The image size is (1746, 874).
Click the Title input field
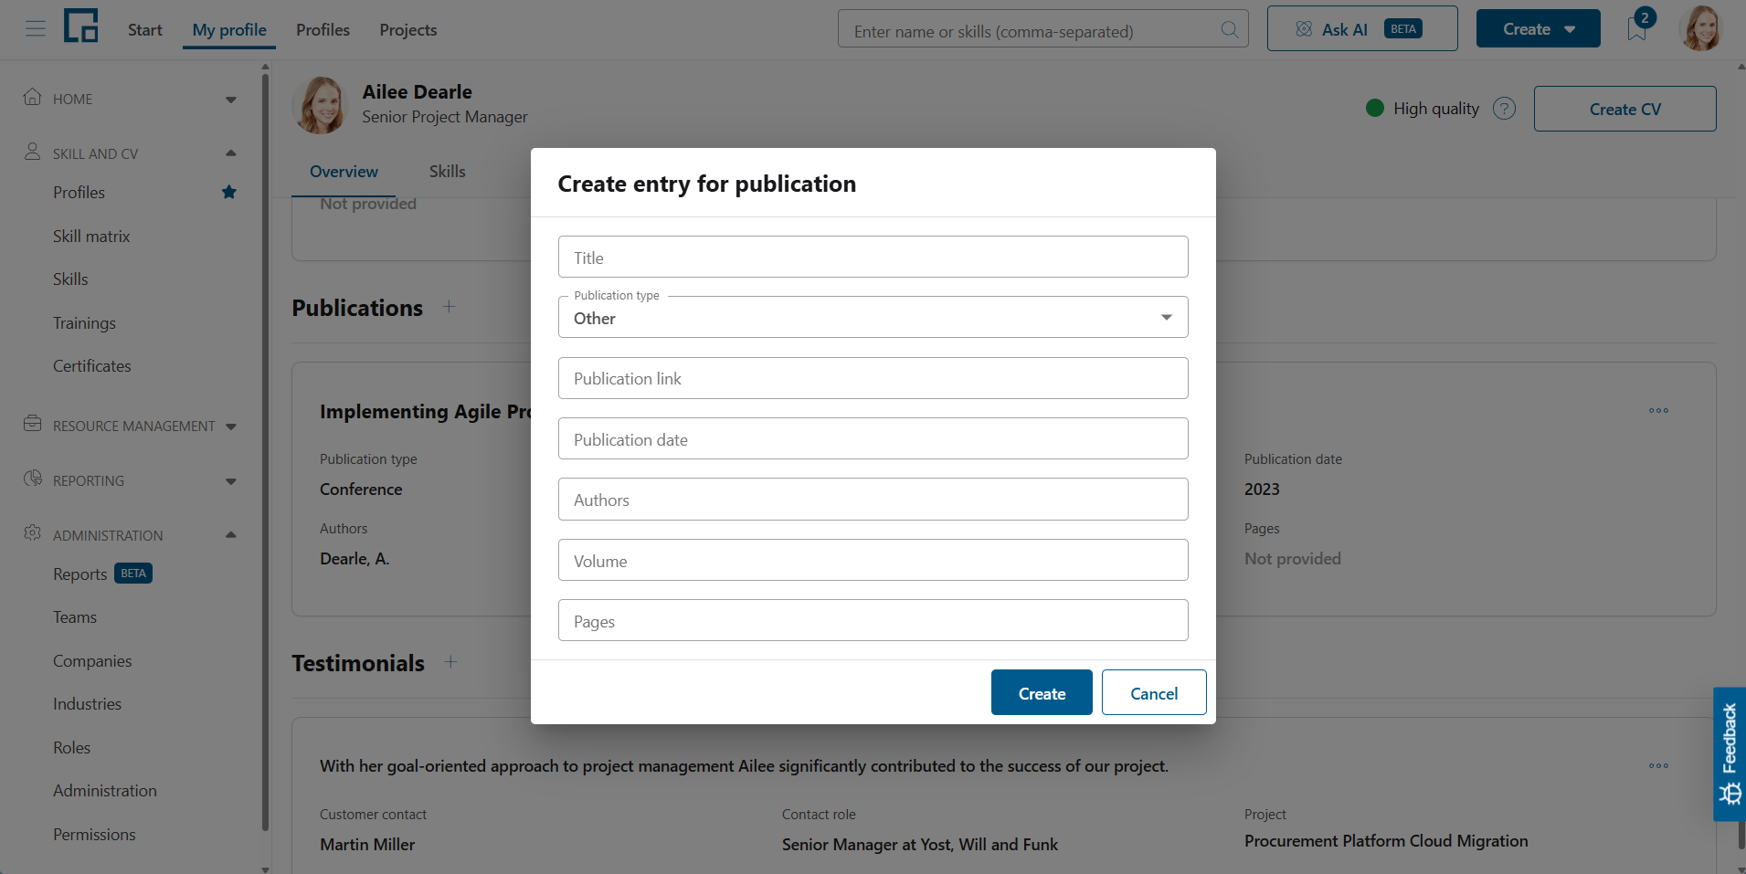(x=873, y=257)
